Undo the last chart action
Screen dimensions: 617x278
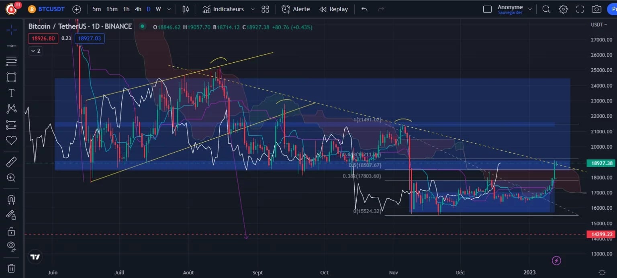pos(364,9)
